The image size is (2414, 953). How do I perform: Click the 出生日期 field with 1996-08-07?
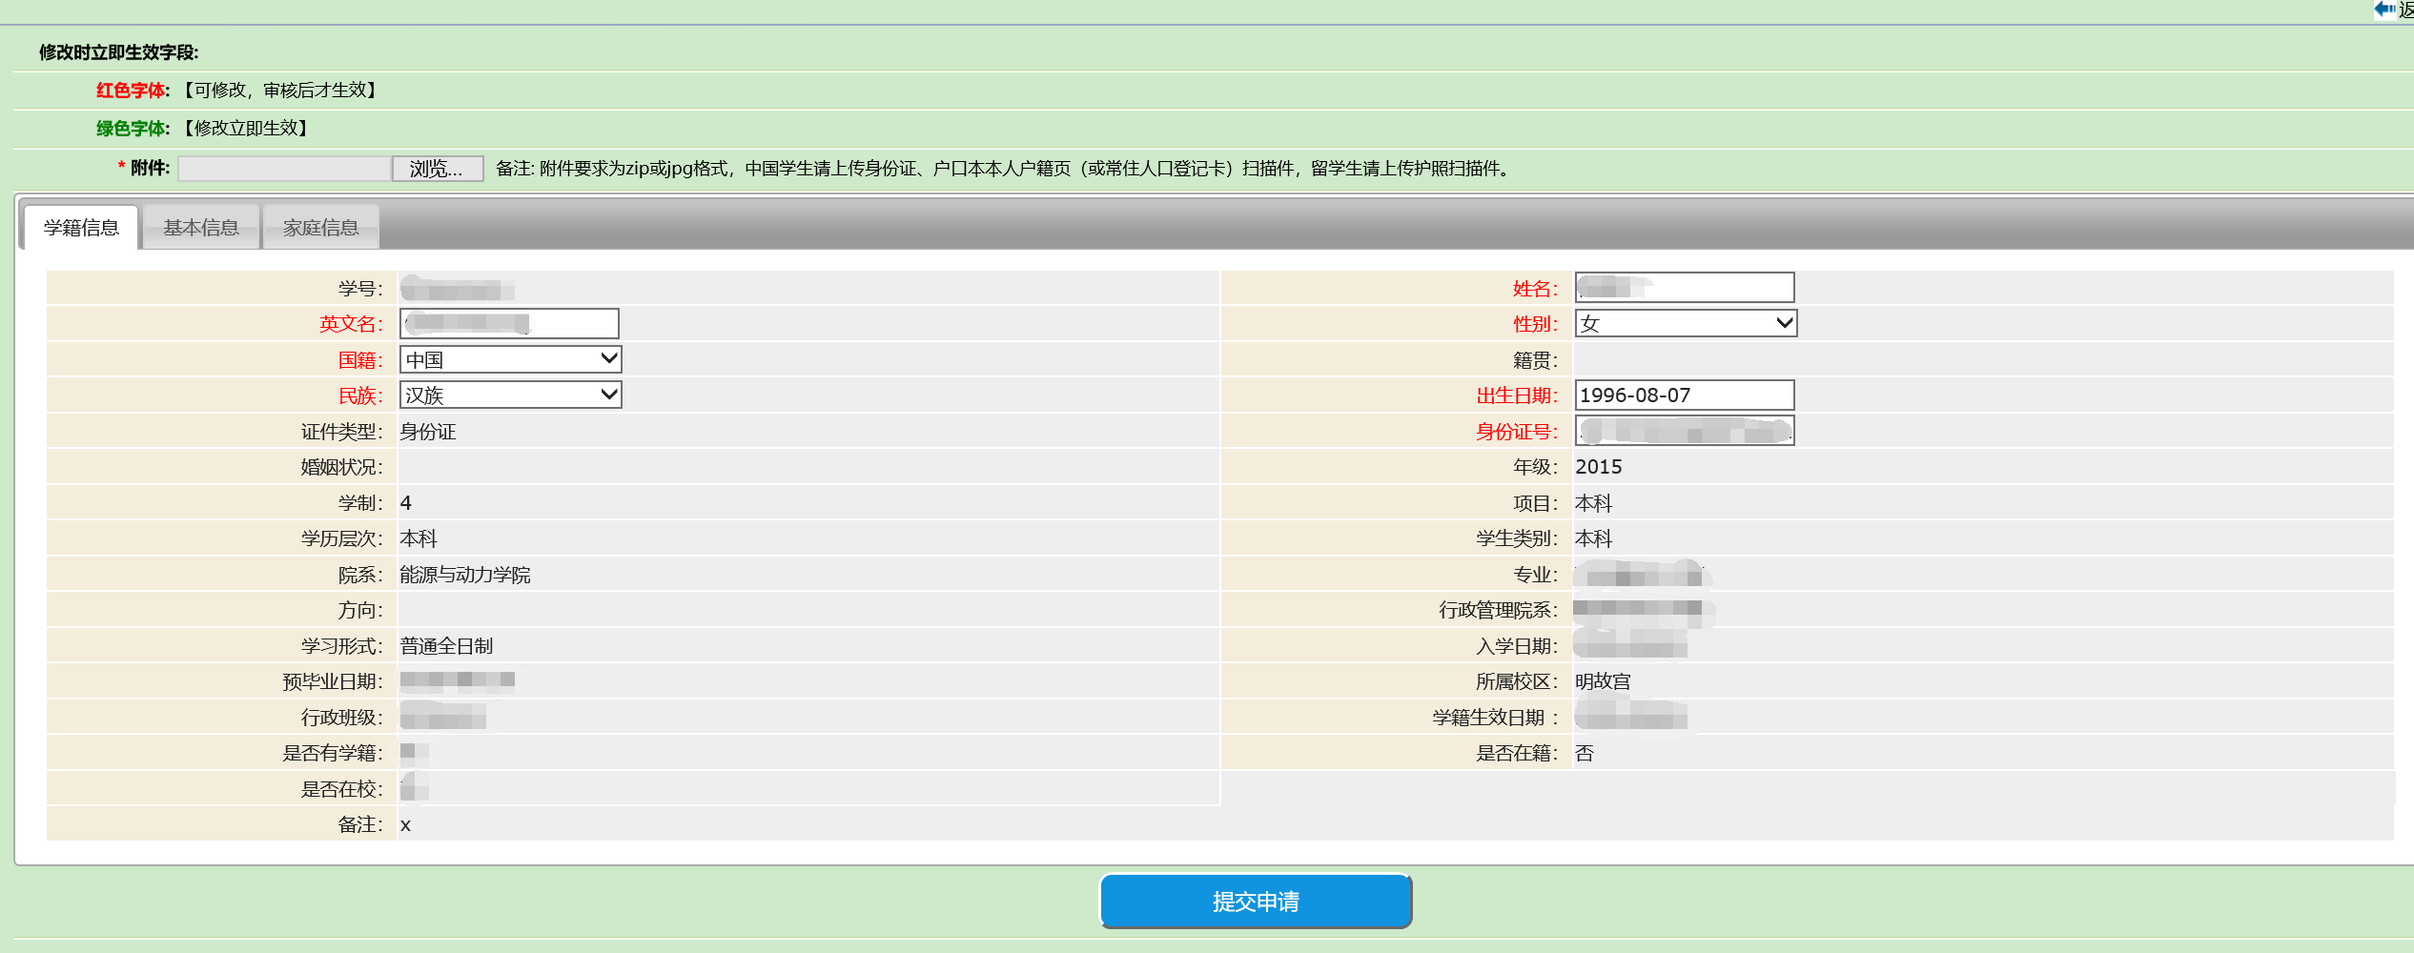coord(1684,395)
